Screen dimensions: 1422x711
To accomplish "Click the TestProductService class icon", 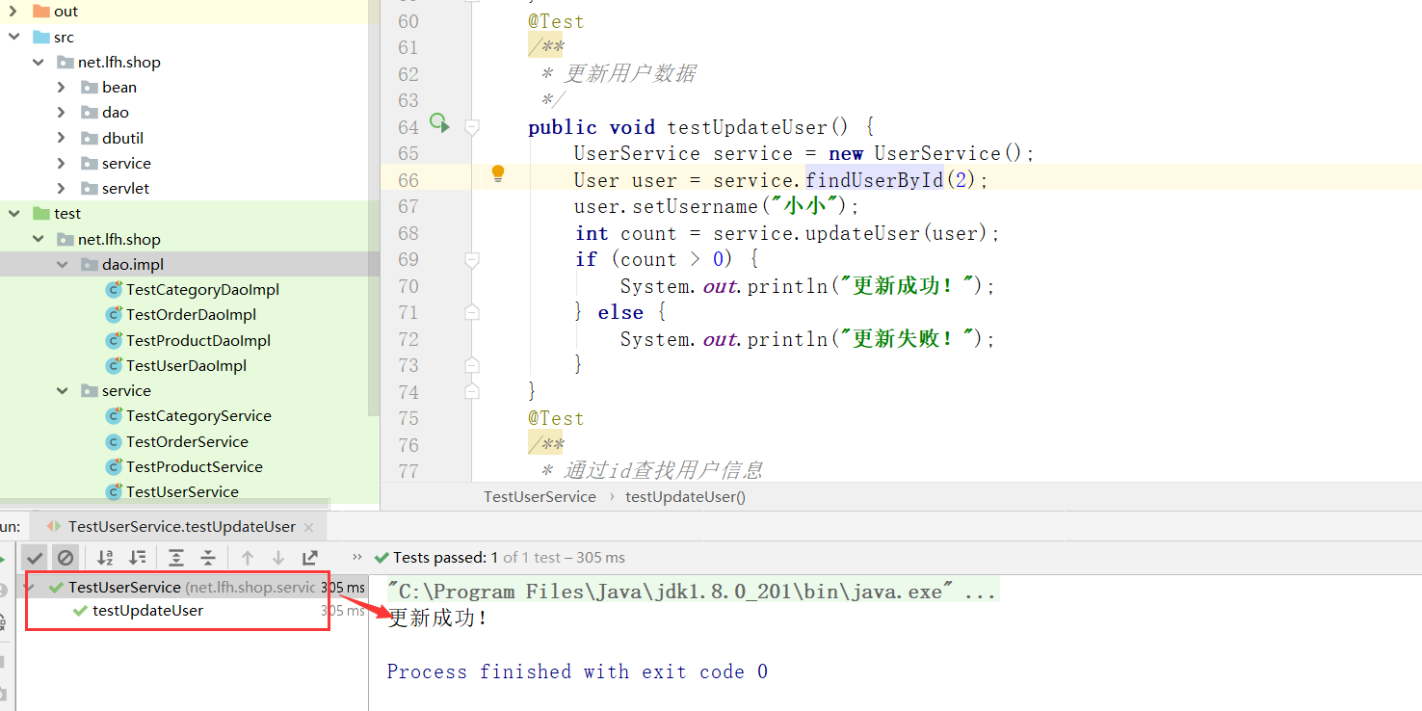I will pos(114,466).
